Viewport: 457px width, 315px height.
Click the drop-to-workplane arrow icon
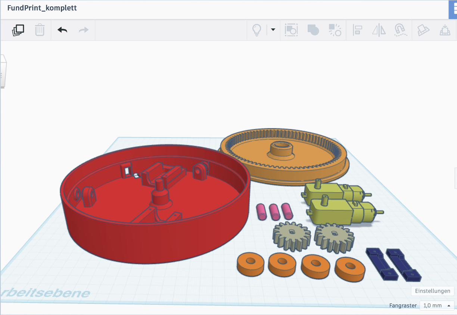point(445,30)
